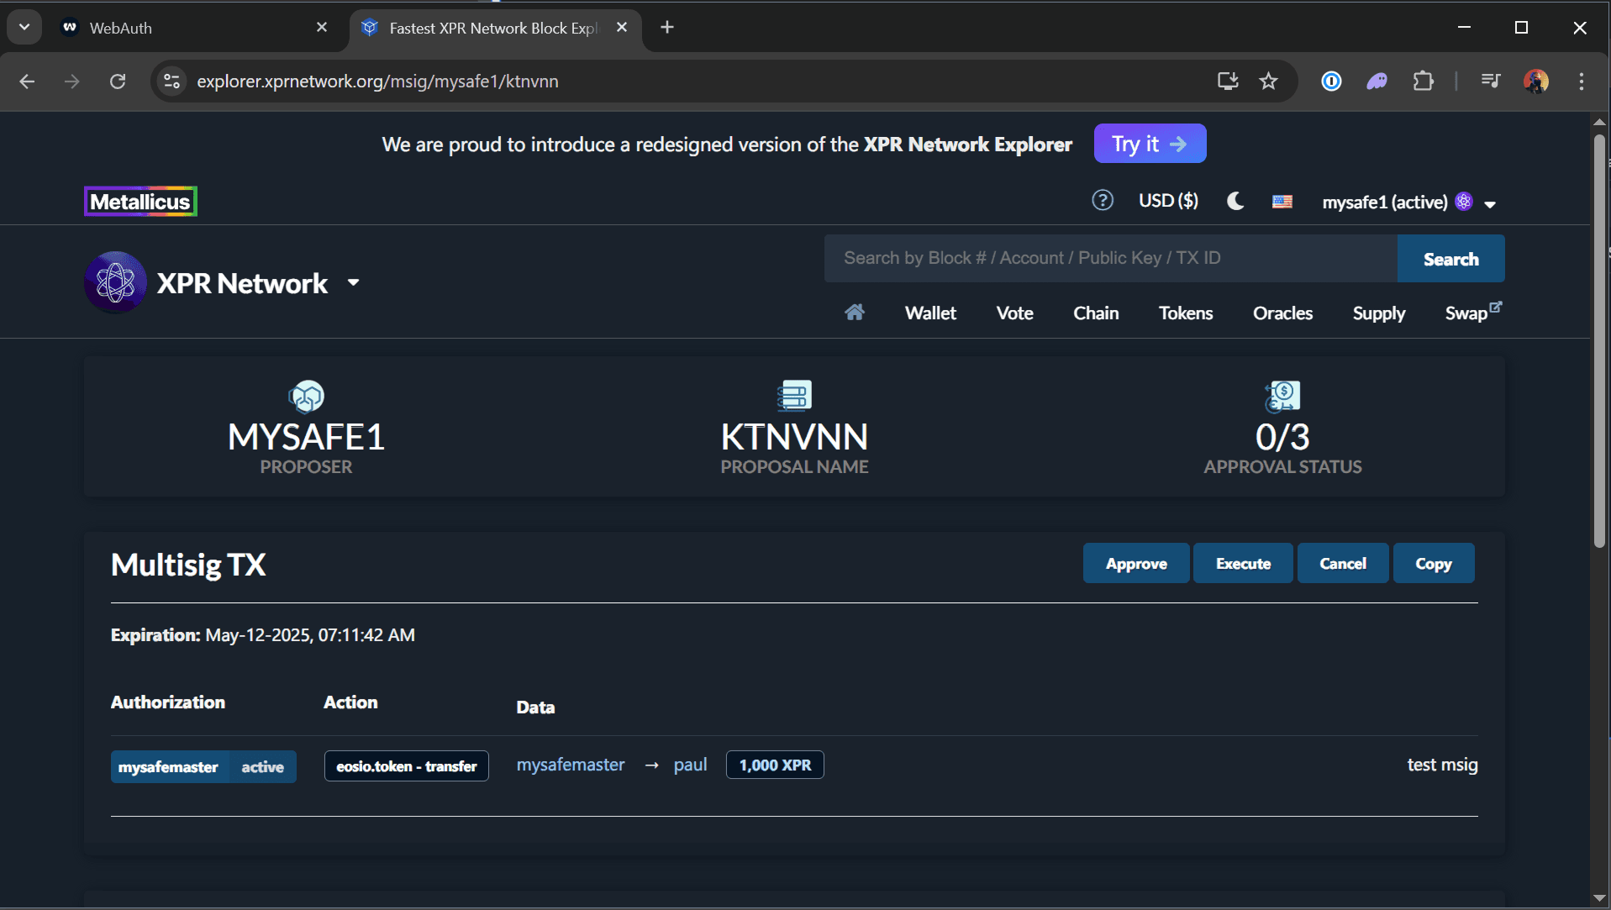The image size is (1611, 910).
Task: Copy the multisig transaction
Action: click(1434, 564)
